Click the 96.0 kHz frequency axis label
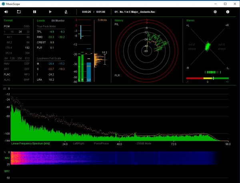The image size is (240, 183). [228, 144]
